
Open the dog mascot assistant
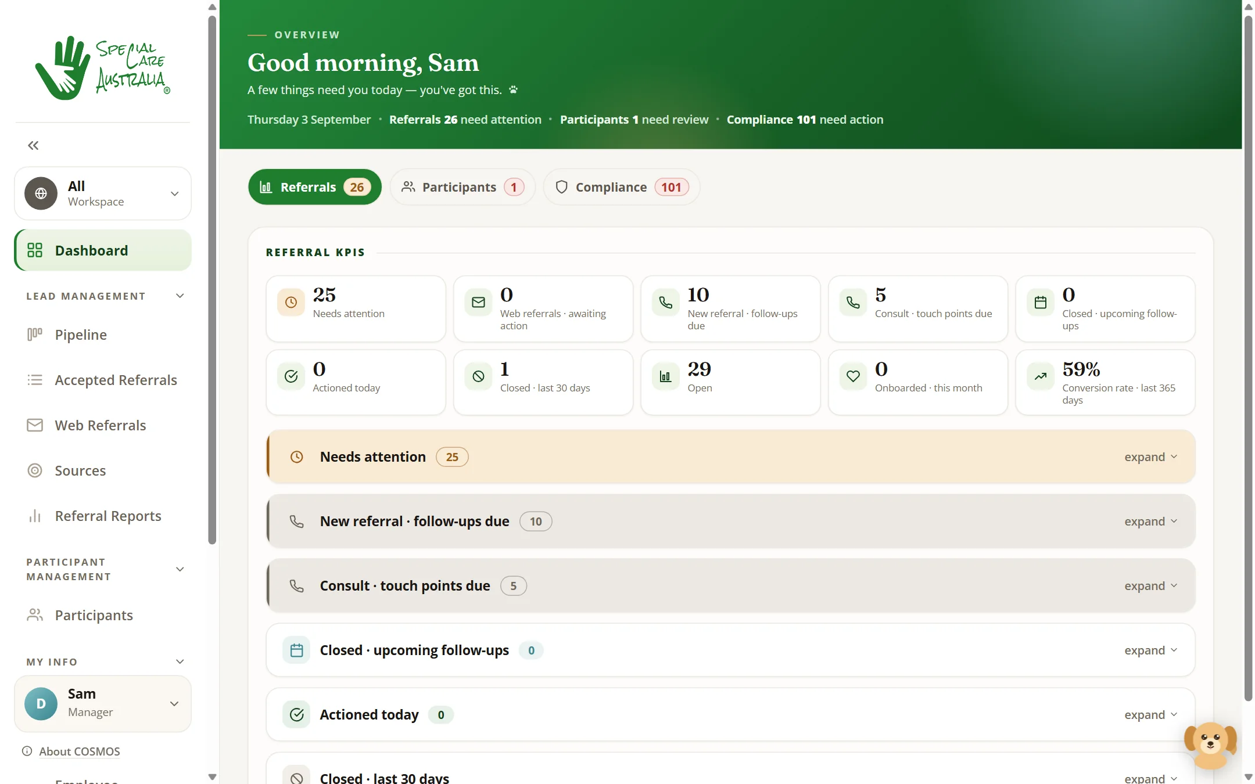tap(1211, 745)
